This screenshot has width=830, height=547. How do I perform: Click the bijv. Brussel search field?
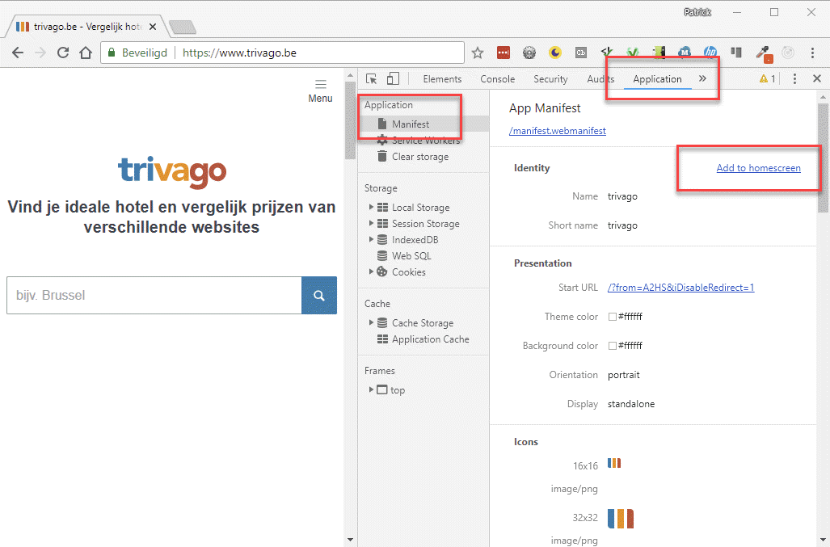click(154, 295)
